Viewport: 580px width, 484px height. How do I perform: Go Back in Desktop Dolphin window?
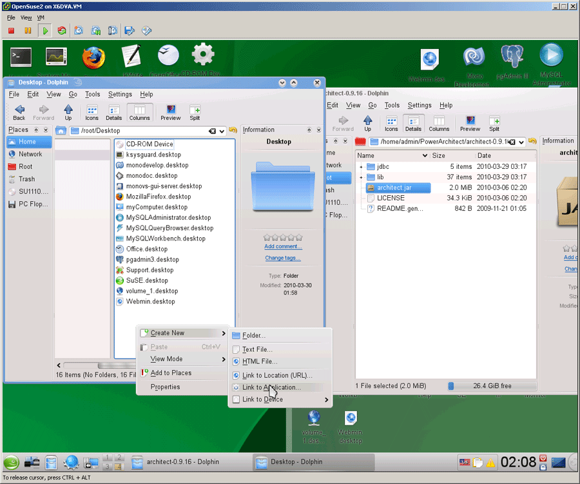pyautogui.click(x=19, y=113)
